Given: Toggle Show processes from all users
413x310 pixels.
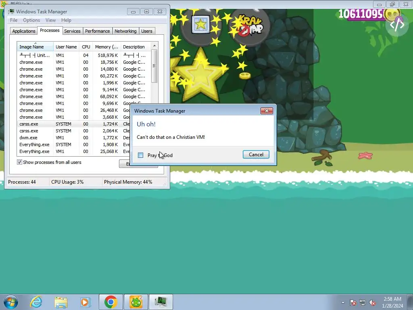Looking at the screenshot, I should 19,162.
